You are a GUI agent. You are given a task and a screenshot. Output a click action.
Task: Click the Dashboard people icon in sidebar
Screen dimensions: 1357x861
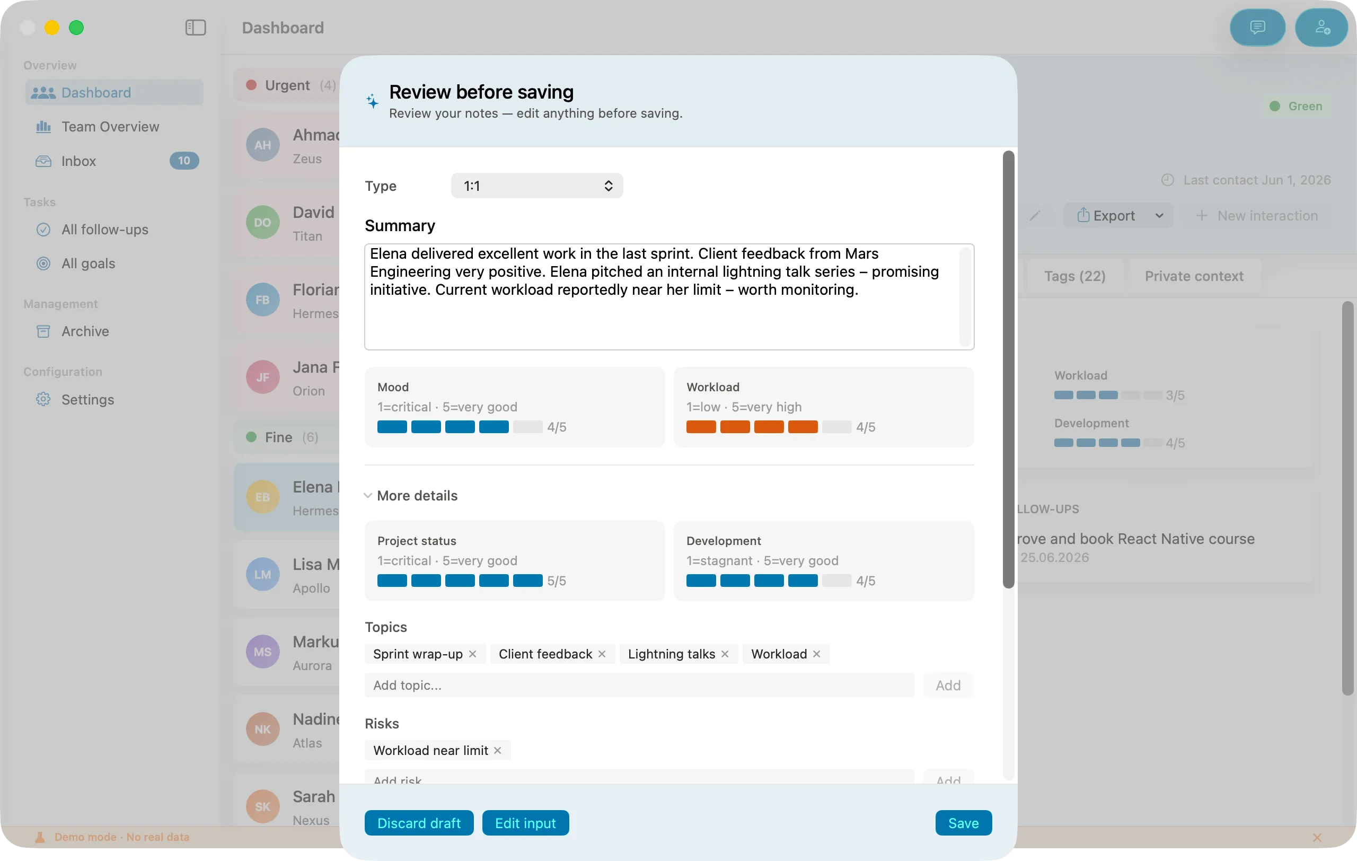click(43, 92)
